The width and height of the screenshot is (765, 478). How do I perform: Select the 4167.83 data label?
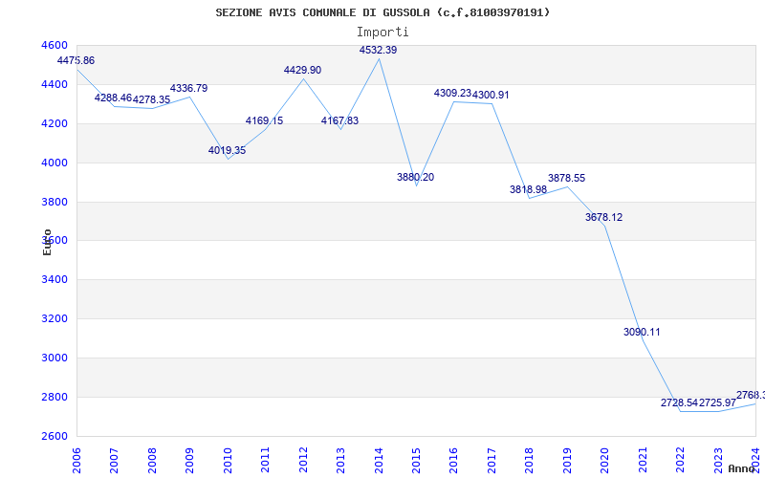click(339, 121)
